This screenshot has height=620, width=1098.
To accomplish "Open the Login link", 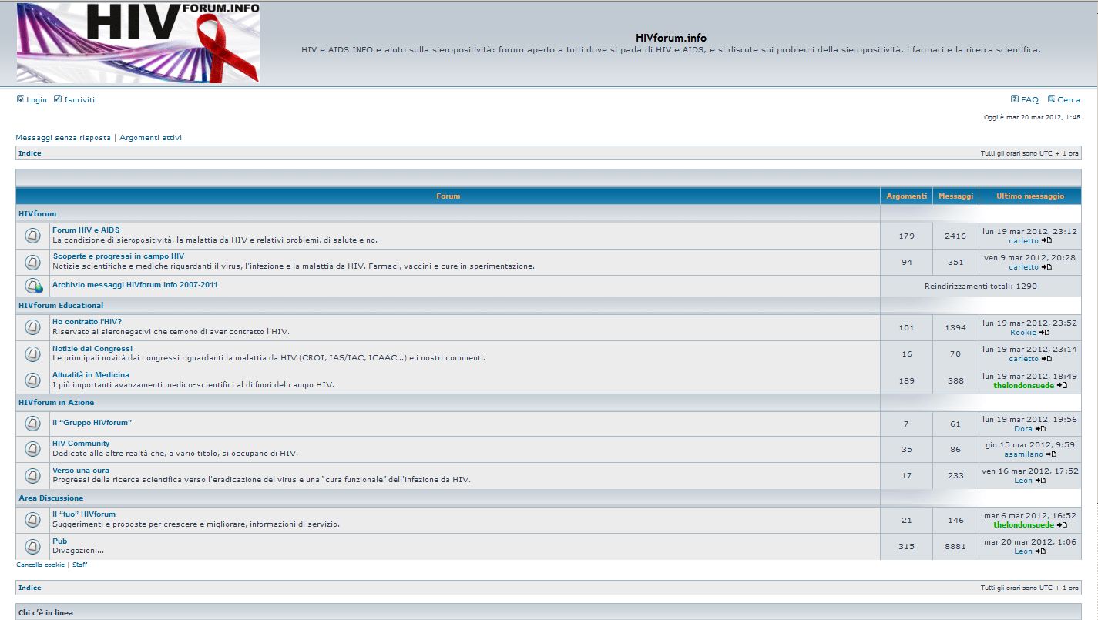I will pyautogui.click(x=36, y=100).
